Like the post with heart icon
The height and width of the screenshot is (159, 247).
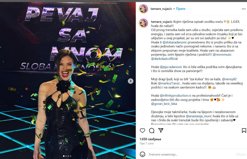(x=142, y=131)
